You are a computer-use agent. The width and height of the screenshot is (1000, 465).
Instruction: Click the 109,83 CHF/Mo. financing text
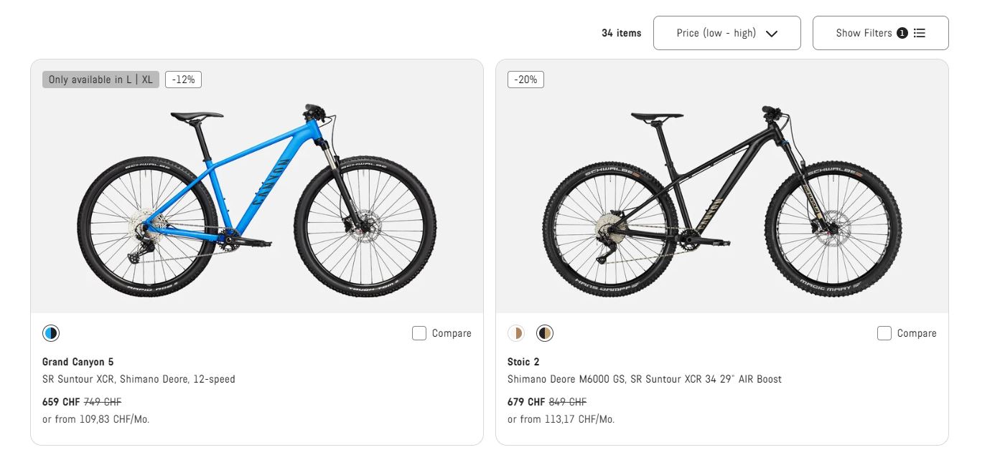click(95, 419)
